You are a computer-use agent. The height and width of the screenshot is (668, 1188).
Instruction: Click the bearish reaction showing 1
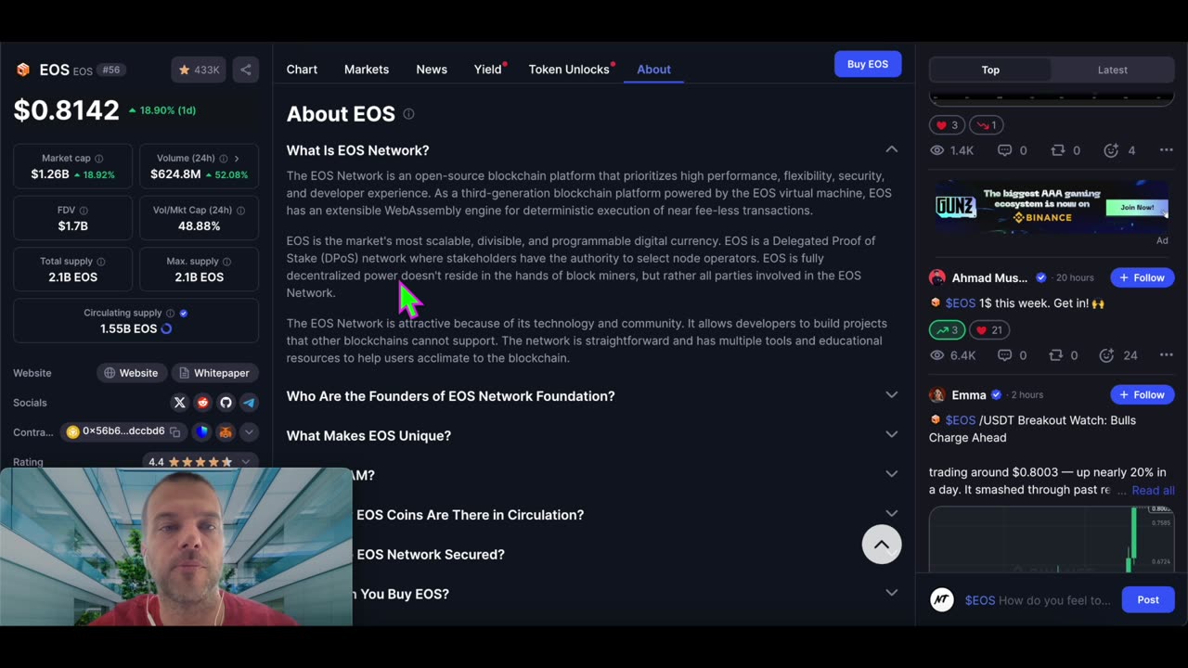(986, 125)
